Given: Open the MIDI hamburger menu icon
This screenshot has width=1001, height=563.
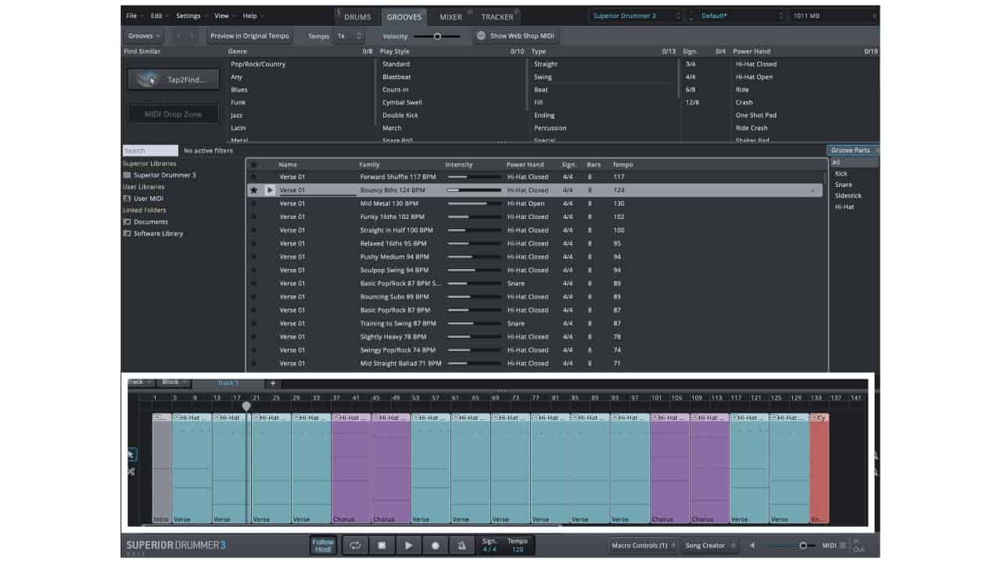Looking at the screenshot, I should (842, 545).
